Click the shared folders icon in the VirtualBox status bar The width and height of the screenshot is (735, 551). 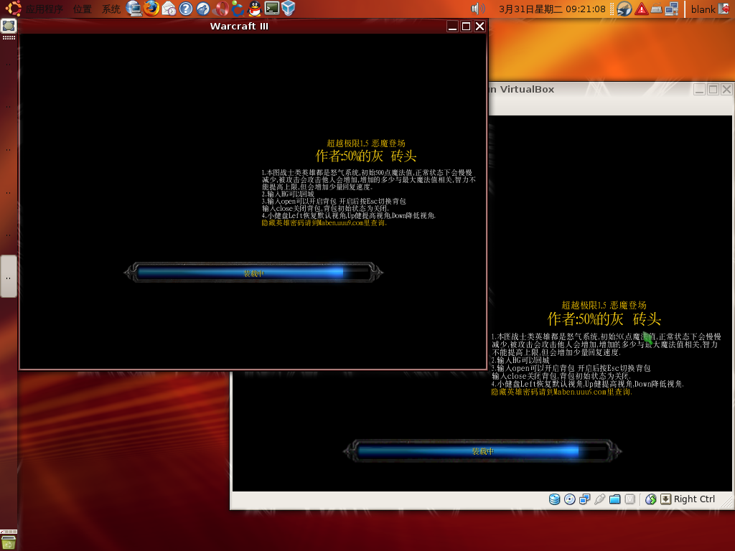614,499
